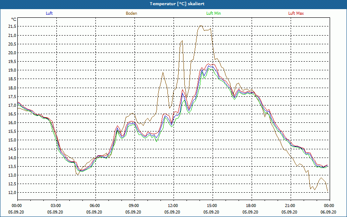Click the 15,5 y-axis value

(x=12, y=132)
